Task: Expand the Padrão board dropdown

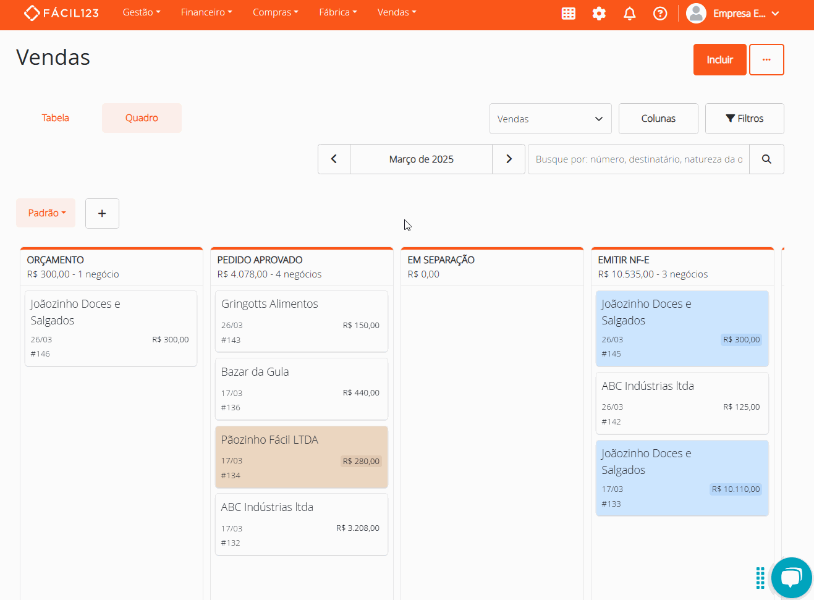Action: [46, 213]
